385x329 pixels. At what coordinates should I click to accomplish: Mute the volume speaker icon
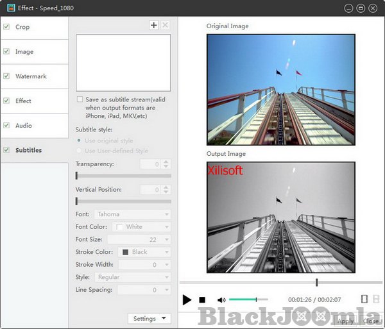(221, 299)
